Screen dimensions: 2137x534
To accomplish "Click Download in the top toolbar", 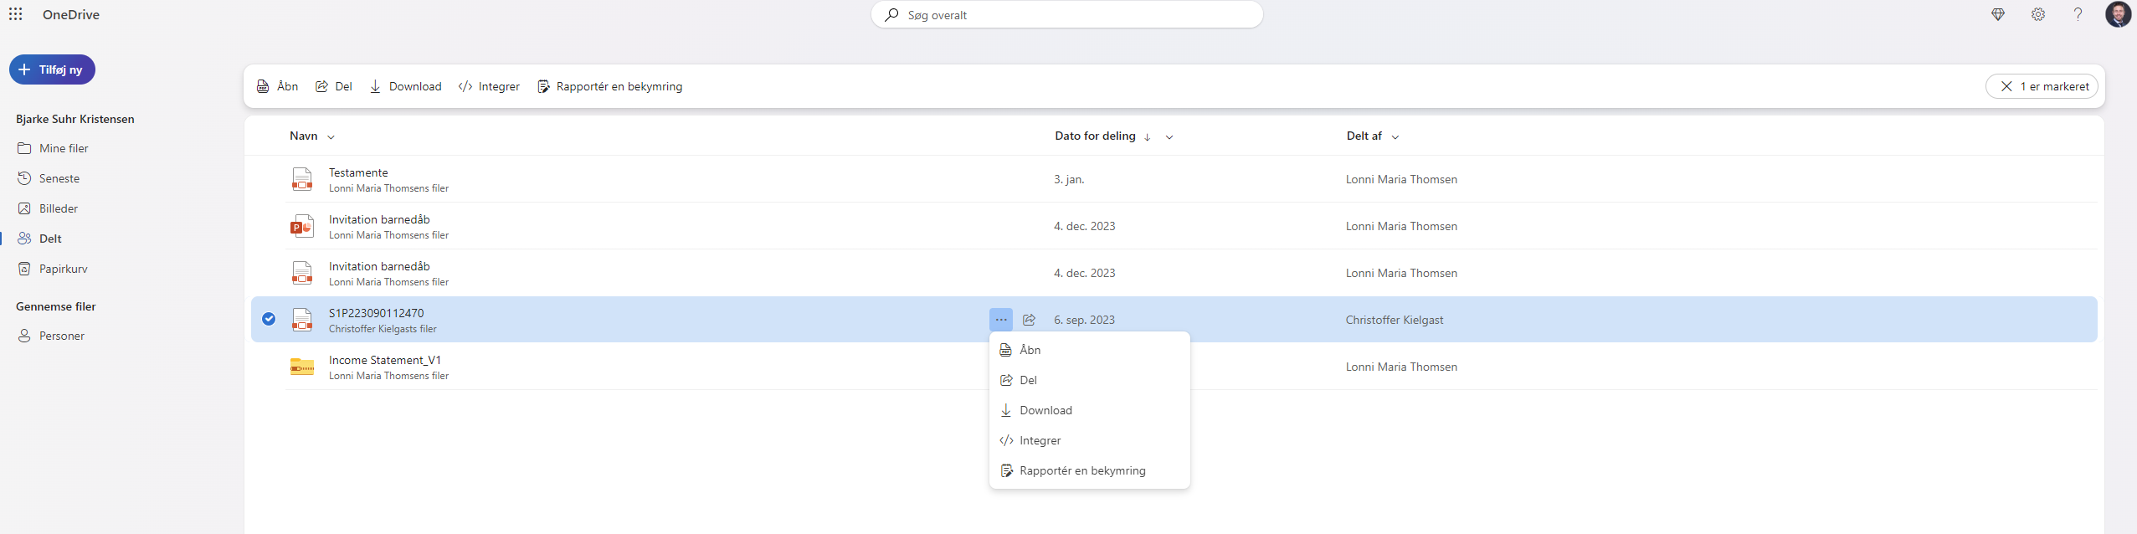I will [406, 86].
